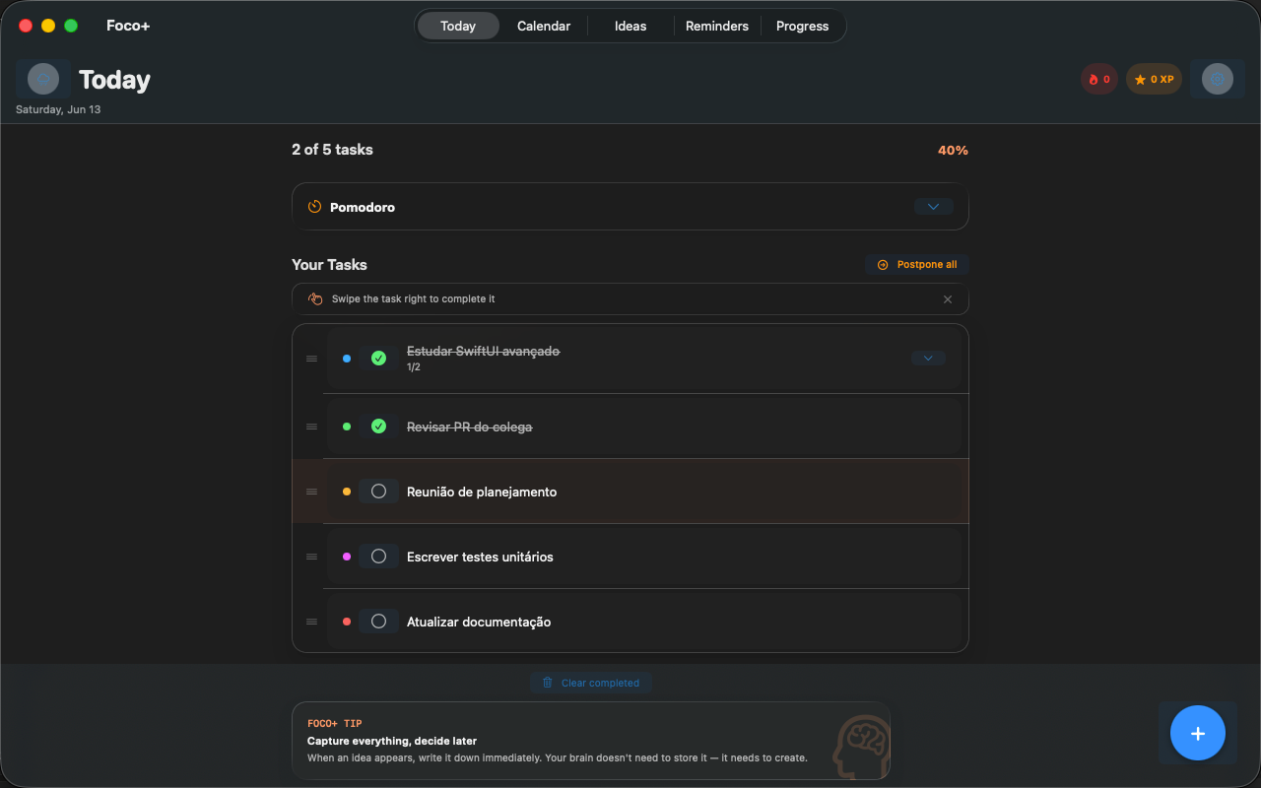
Task: Click the Postpone all button
Action: pos(917,264)
